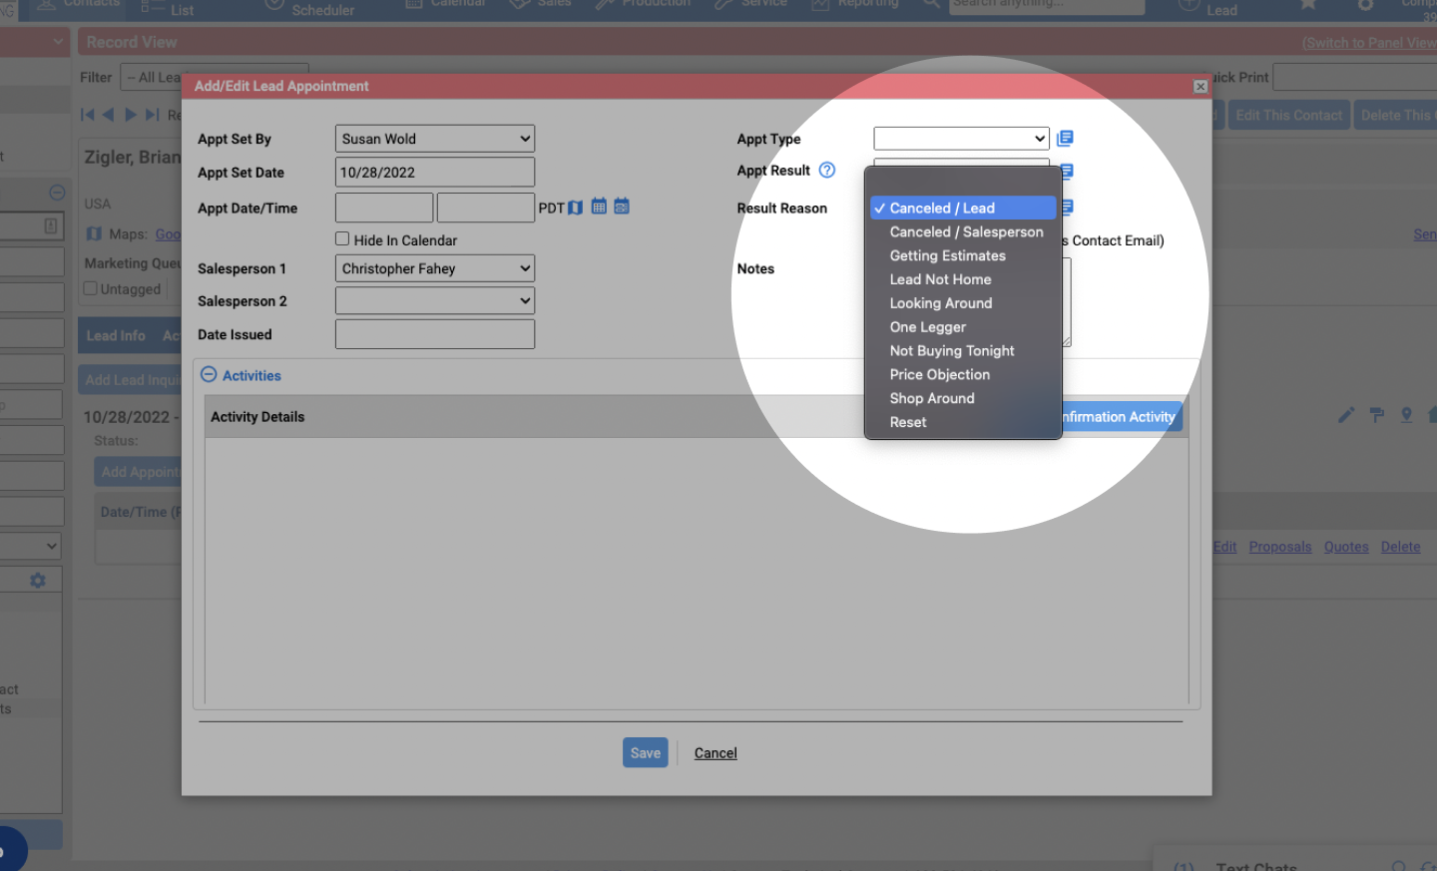Open the Appt Set By dropdown
1437x871 pixels.
pyautogui.click(x=435, y=139)
